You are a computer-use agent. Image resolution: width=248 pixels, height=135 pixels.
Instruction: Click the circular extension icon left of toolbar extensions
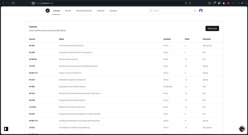click(x=210, y=3)
